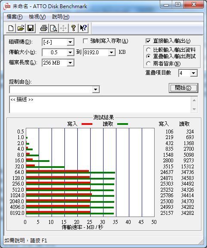The height and width of the screenshot is (248, 207).
Task: Expand the 8192.0 maximum transfer size dropdown
Action: tap(111, 53)
